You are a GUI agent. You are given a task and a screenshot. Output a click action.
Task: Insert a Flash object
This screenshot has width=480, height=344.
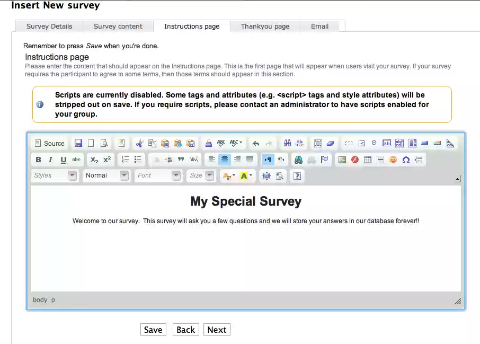point(354,159)
